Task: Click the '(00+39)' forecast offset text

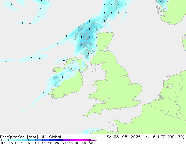Action: click(x=176, y=137)
